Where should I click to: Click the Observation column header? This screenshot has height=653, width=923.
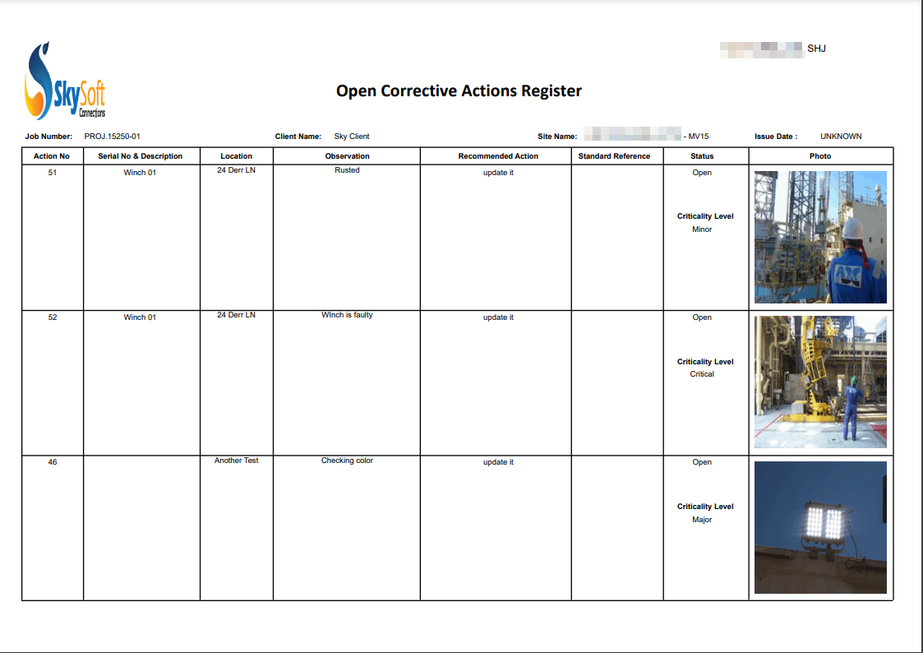coord(346,155)
